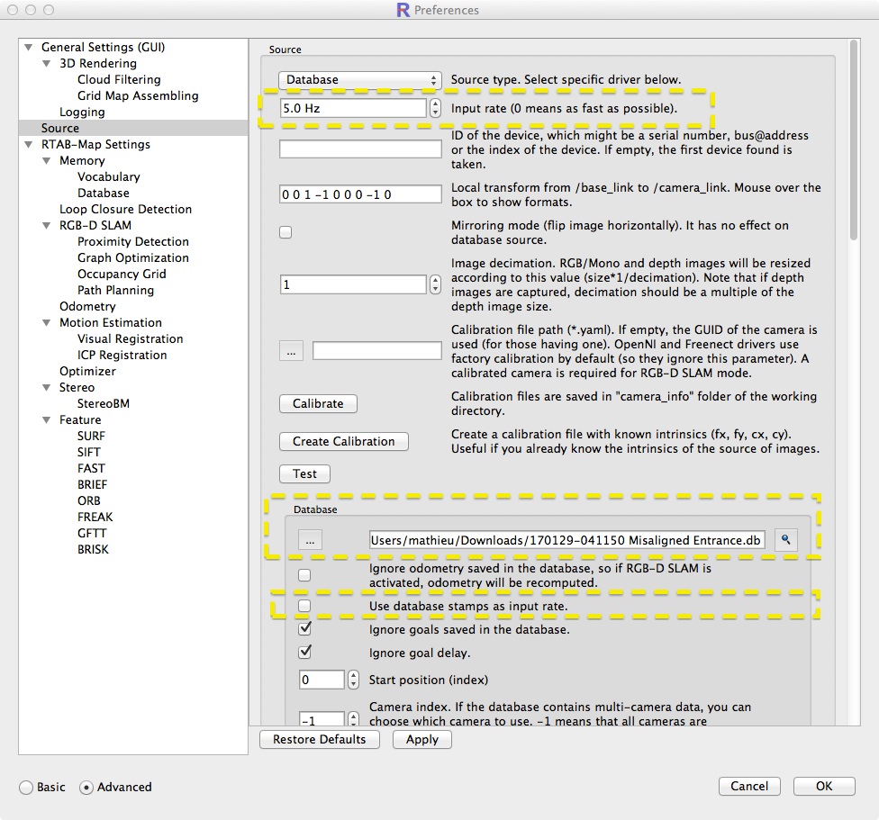Click the Image decimation stepper arrows
Viewport: 879px width, 820px height.
(x=436, y=284)
